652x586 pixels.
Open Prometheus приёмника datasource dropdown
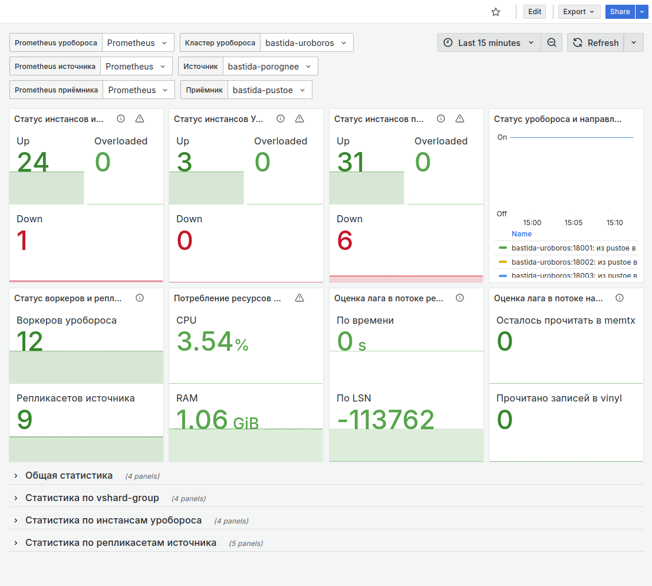(x=139, y=90)
